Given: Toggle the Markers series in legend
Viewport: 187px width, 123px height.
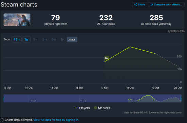Looking at the screenshot, I should (102, 108).
